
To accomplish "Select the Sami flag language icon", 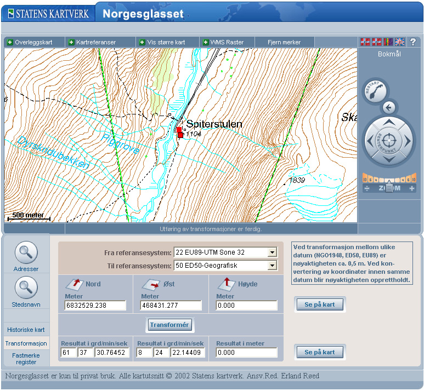I will (388, 42).
